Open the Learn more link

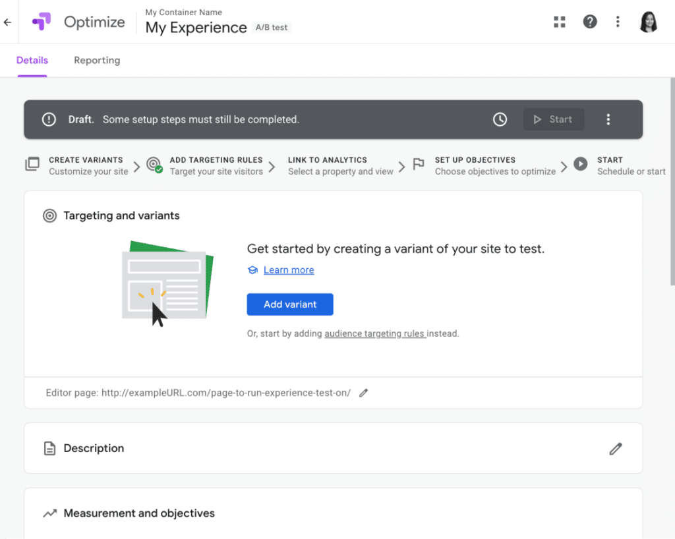coord(289,269)
